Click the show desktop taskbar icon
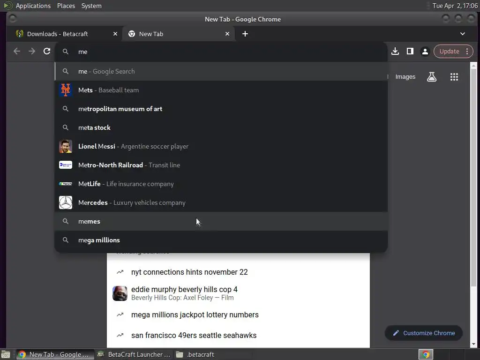This screenshot has height=360, width=480. 6,354
